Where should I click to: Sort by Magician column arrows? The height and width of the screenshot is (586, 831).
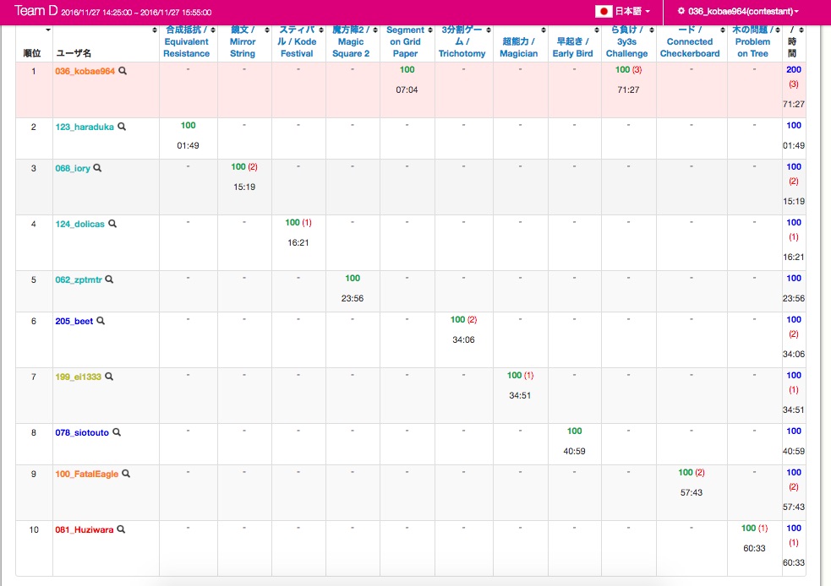click(544, 30)
